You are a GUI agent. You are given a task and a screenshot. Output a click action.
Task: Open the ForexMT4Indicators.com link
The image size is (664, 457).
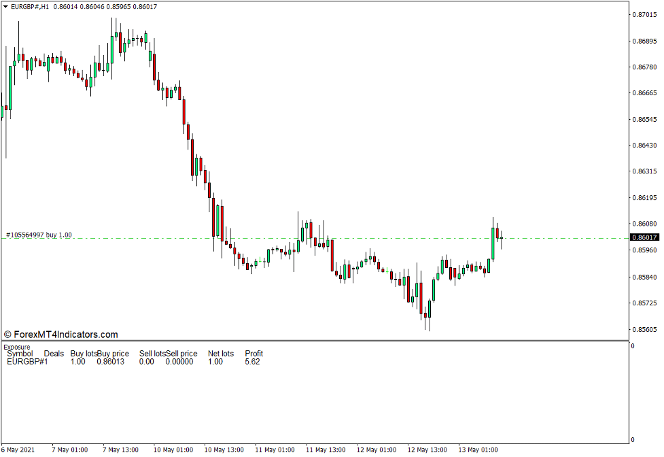[64, 334]
